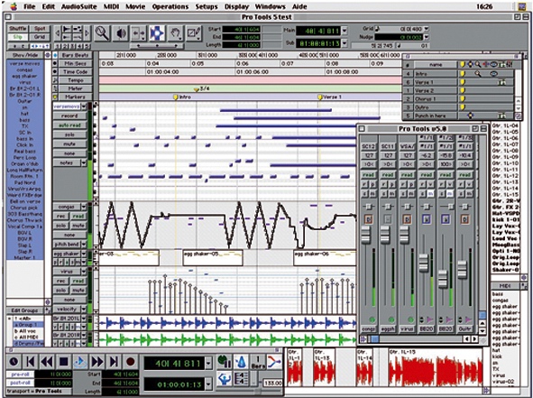The height and width of the screenshot is (398, 533).
Task: Click the Stop transport button
Action: click(63, 362)
